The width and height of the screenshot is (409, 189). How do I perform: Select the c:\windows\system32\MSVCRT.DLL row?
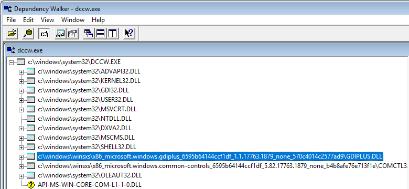(x=87, y=109)
